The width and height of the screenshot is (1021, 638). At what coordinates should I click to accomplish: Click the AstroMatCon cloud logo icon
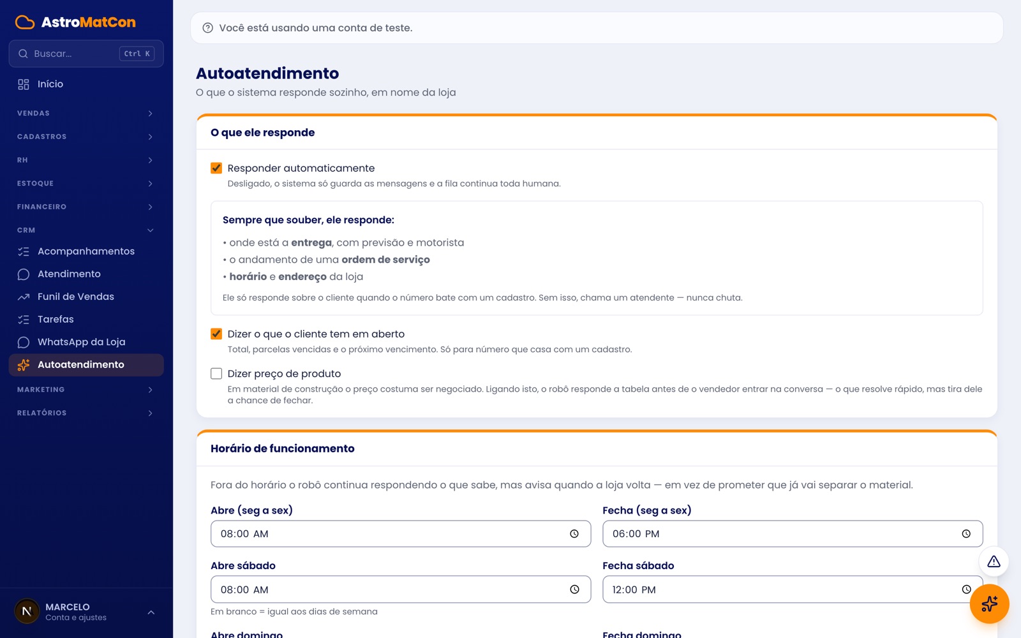click(x=25, y=22)
